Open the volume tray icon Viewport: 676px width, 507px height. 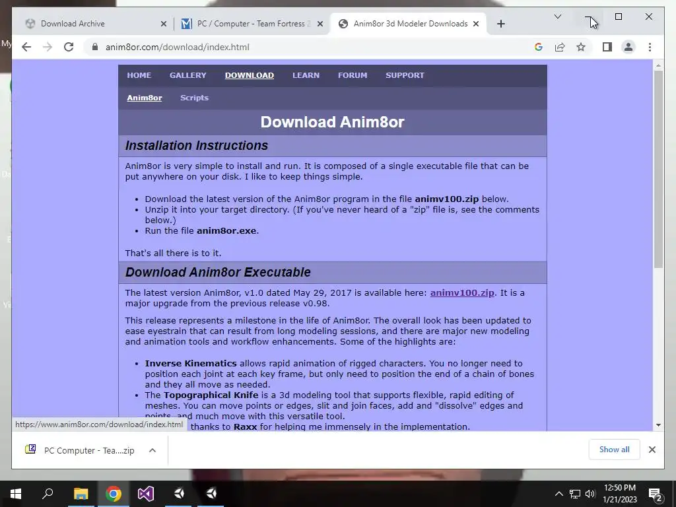[x=590, y=494]
